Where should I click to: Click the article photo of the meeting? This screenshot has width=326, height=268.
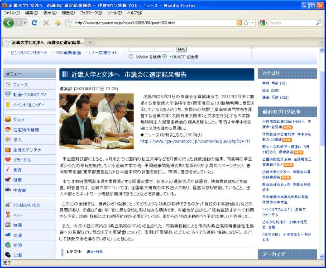coord(96,121)
